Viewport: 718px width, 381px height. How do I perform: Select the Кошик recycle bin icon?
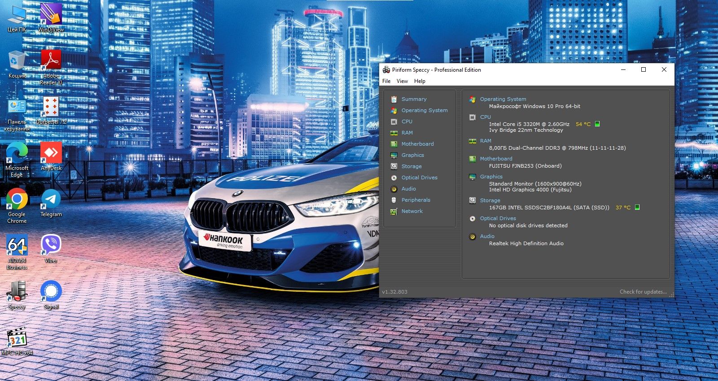click(x=17, y=64)
